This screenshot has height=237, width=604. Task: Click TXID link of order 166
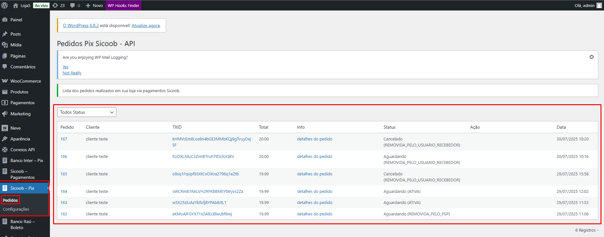coord(203,157)
